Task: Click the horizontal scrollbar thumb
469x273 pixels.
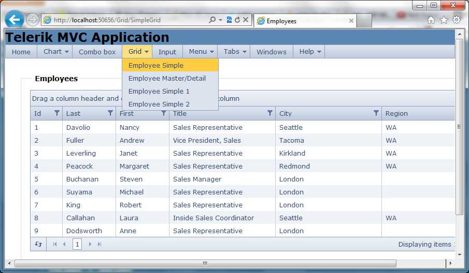Action: click(205, 263)
